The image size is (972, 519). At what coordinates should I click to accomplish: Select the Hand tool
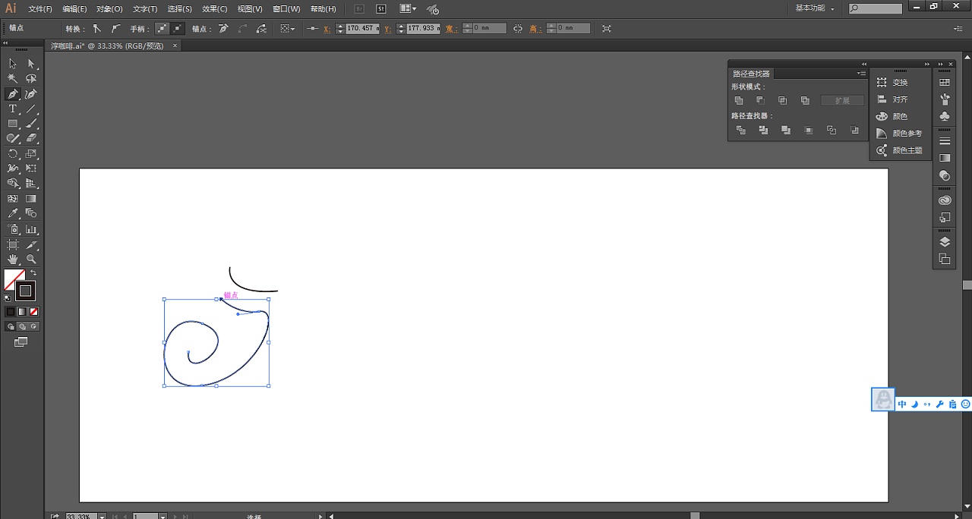pos(13,259)
